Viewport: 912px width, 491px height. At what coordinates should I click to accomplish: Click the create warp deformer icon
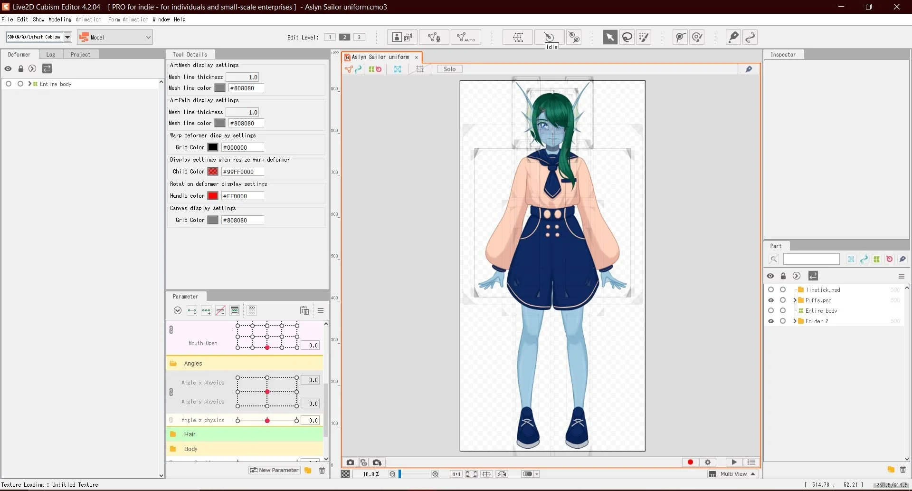pyautogui.click(x=518, y=37)
